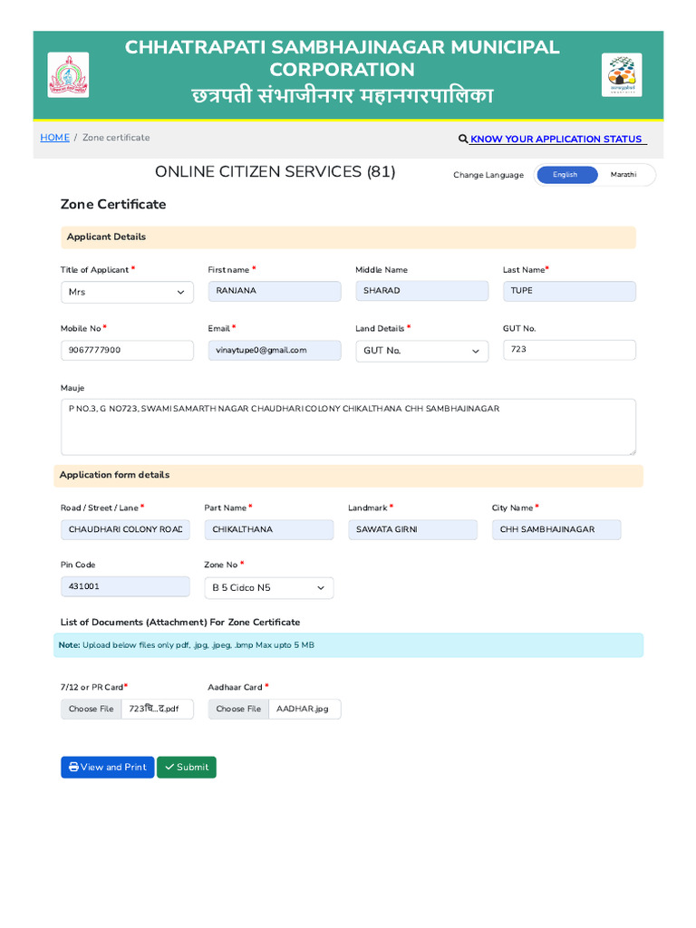
Task: Go to HOME breadcrumb link
Action: point(55,138)
